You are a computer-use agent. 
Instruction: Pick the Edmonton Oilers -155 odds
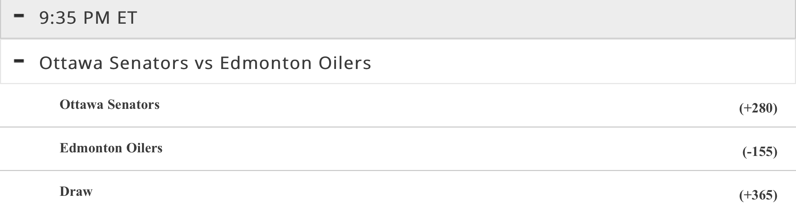[759, 152]
